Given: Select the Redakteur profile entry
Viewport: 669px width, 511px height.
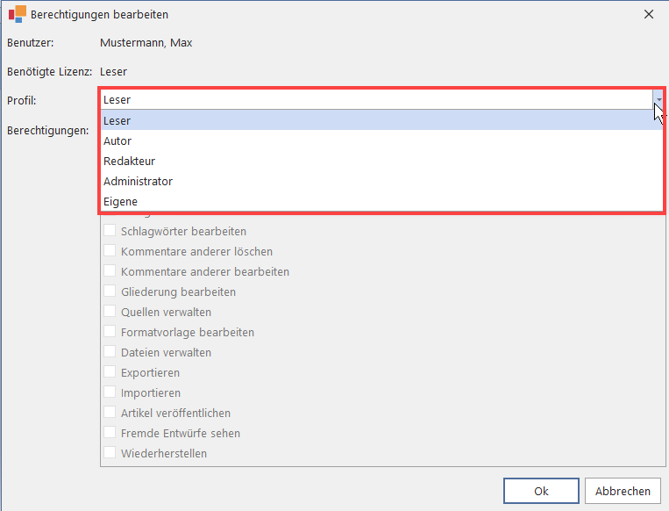Looking at the screenshot, I should click(129, 161).
